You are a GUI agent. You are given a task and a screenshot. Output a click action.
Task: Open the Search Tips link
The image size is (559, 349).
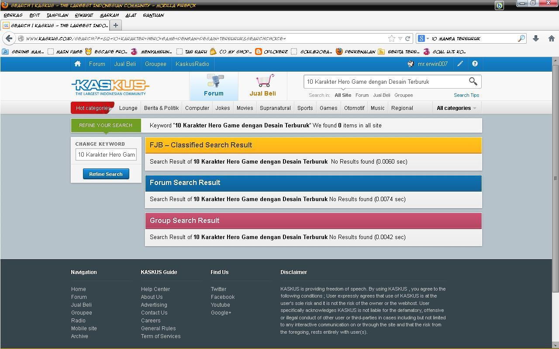point(466,95)
